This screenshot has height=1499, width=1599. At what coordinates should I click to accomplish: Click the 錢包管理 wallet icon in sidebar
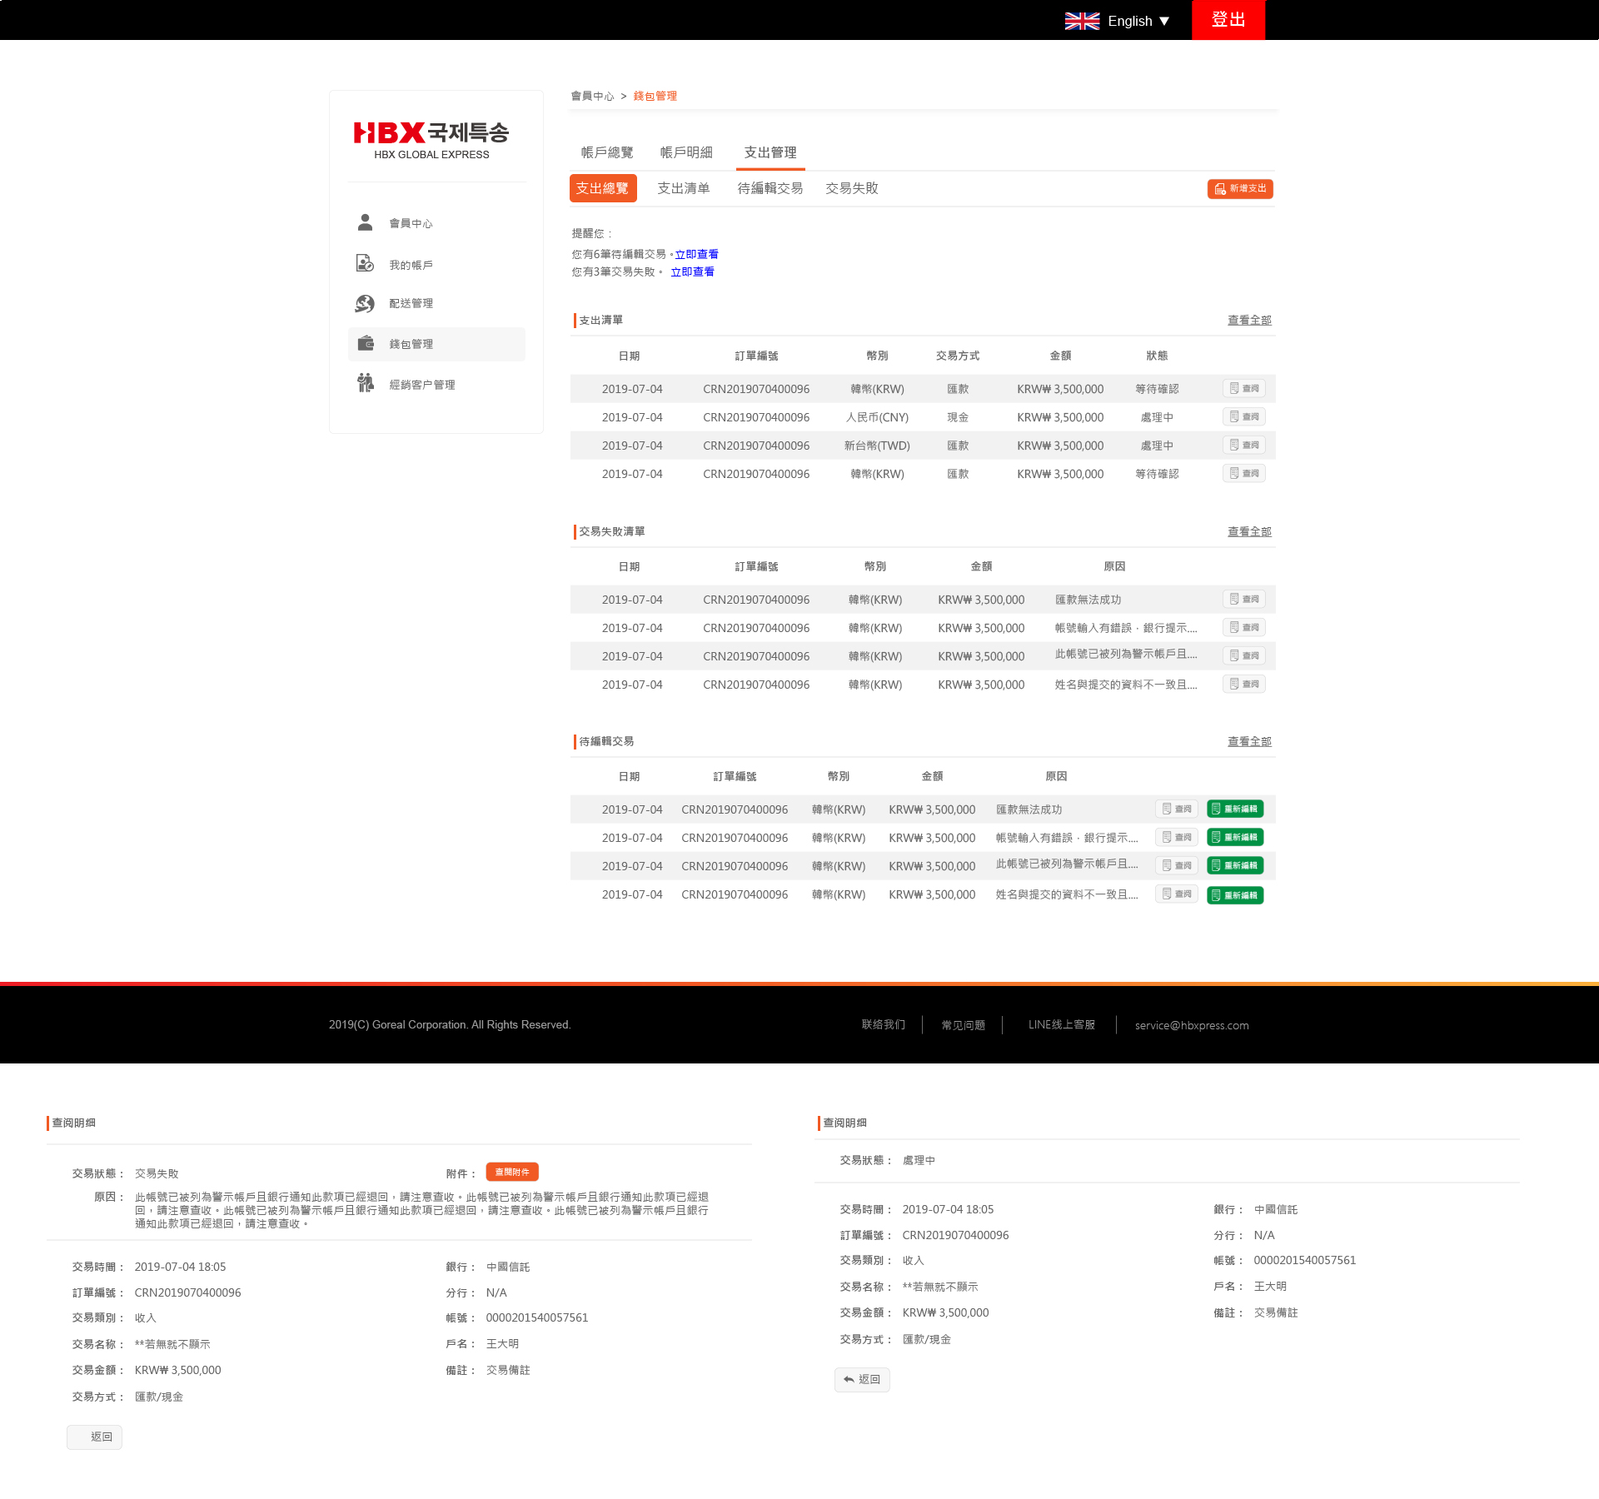(x=366, y=343)
